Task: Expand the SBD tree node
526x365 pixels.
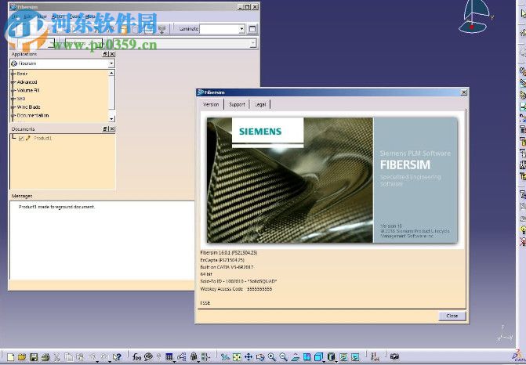Action: [13, 99]
